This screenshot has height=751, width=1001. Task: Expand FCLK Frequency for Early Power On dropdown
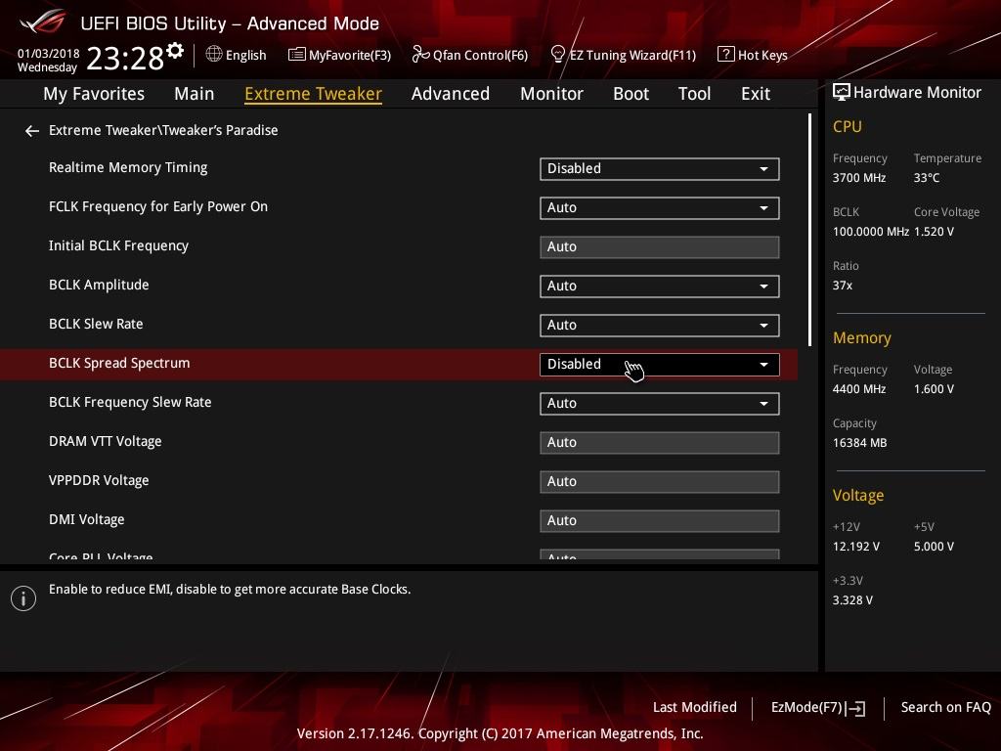point(660,207)
